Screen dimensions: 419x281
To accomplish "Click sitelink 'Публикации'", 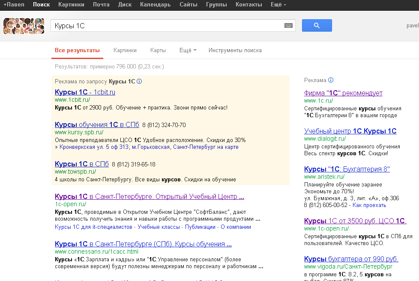I will [200, 227].
